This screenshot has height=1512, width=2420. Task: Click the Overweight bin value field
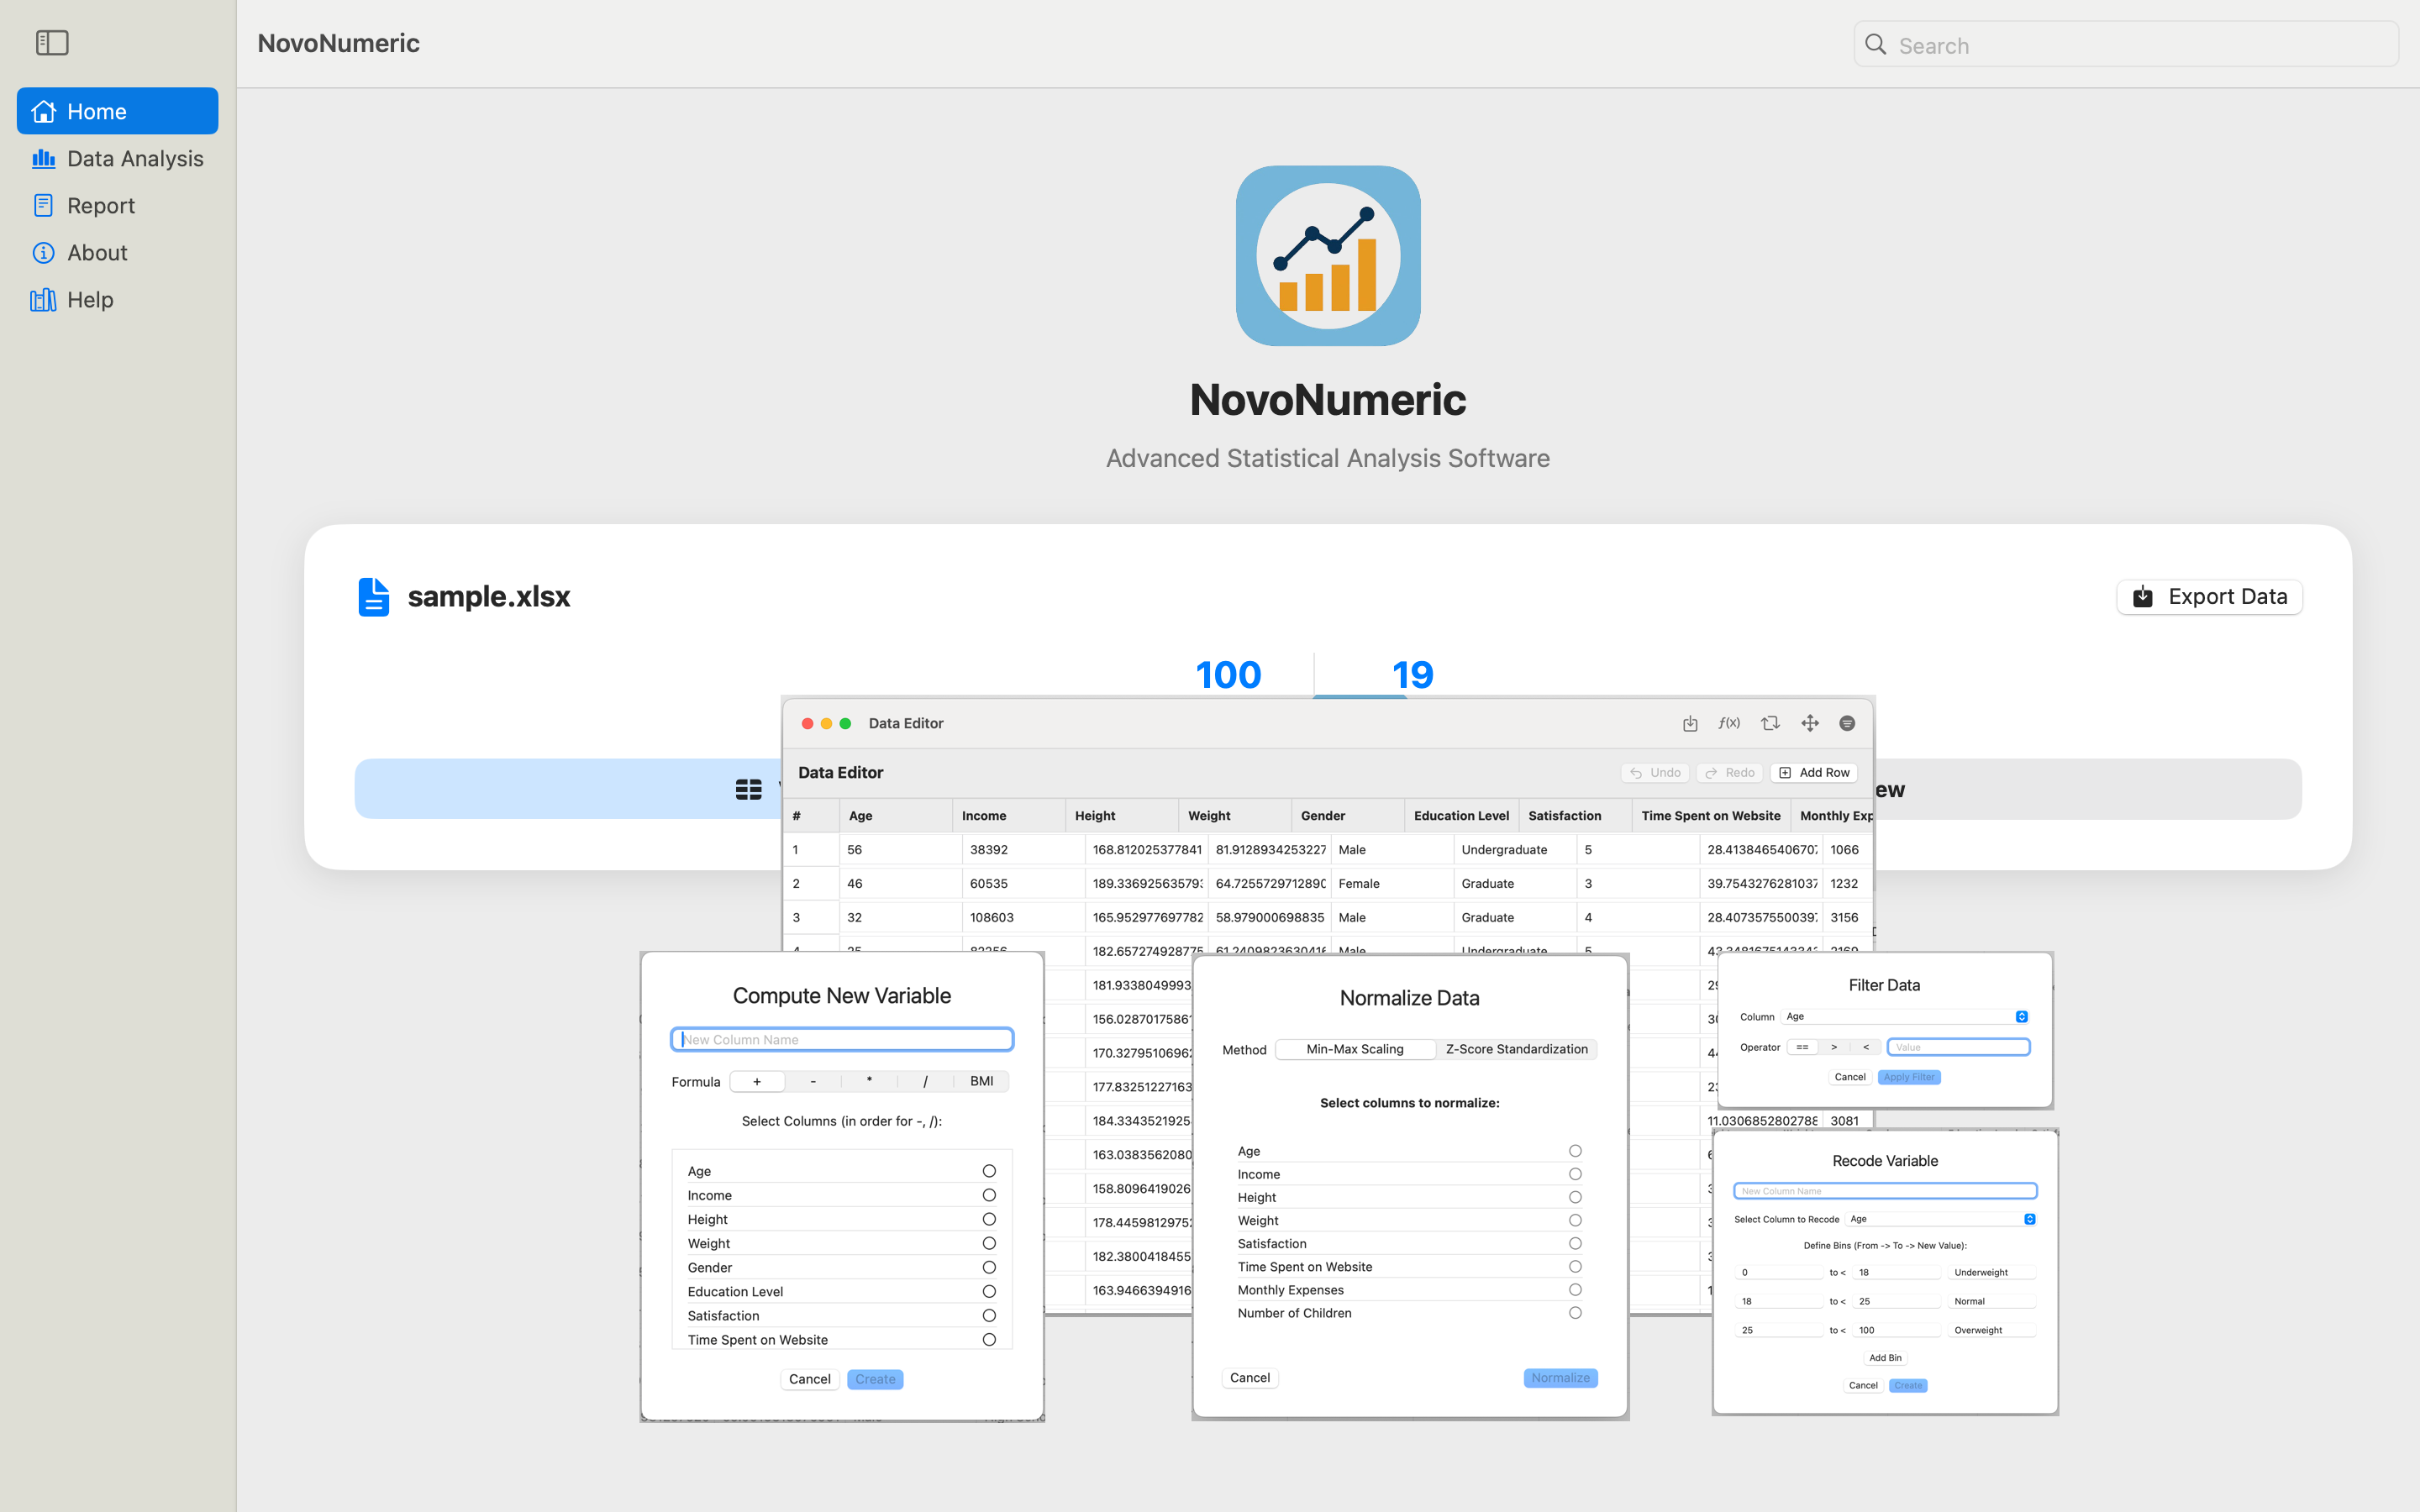pyautogui.click(x=1993, y=1331)
